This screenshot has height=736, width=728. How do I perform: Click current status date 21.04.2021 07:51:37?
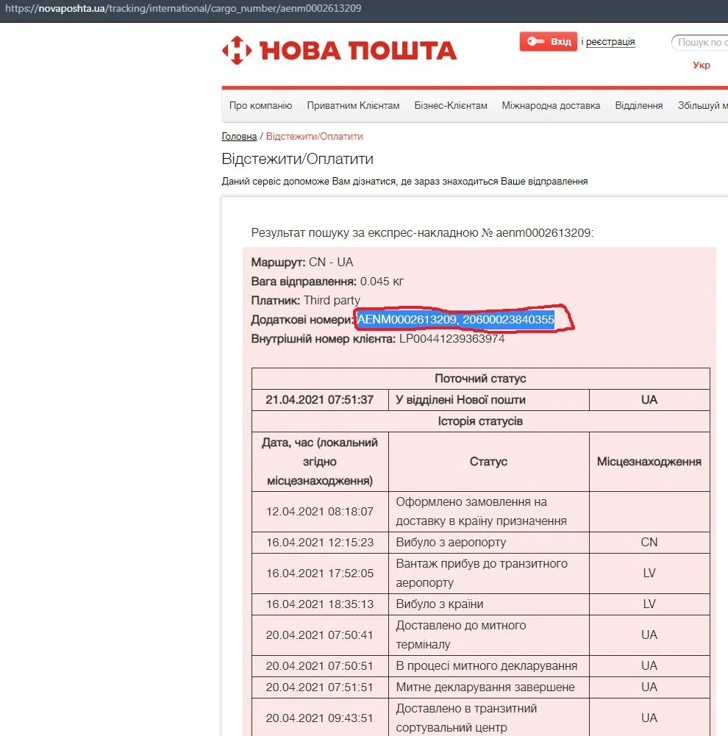click(320, 400)
